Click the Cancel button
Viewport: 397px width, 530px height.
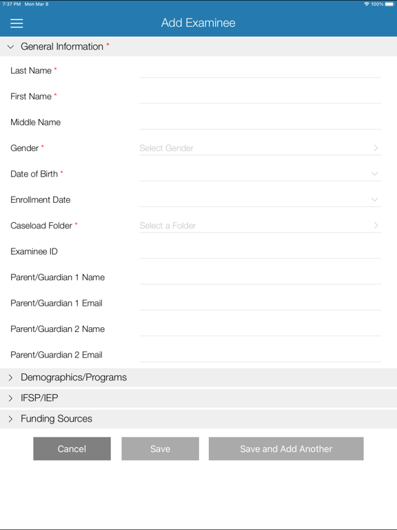[x=72, y=449]
